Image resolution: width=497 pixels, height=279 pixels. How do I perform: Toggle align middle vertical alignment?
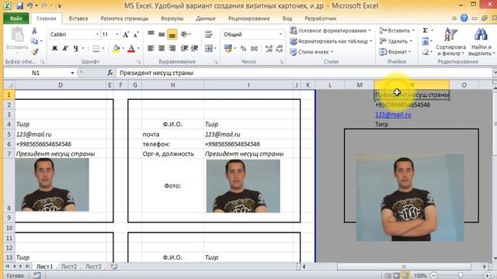coord(162,34)
